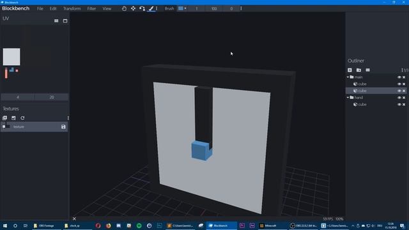The width and height of the screenshot is (409, 230).
Task: Delete the cube under 'hand'
Action: pyautogui.click(x=404, y=104)
